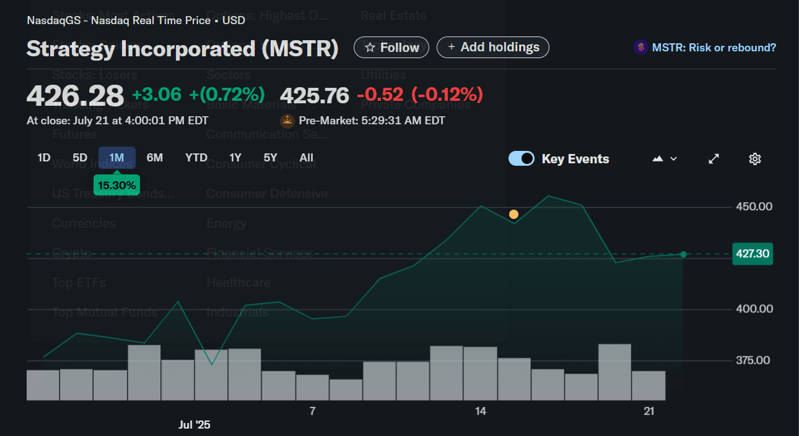The image size is (799, 436).
Task: Click the (-0.12%) pre-market percent change
Action: point(447,95)
